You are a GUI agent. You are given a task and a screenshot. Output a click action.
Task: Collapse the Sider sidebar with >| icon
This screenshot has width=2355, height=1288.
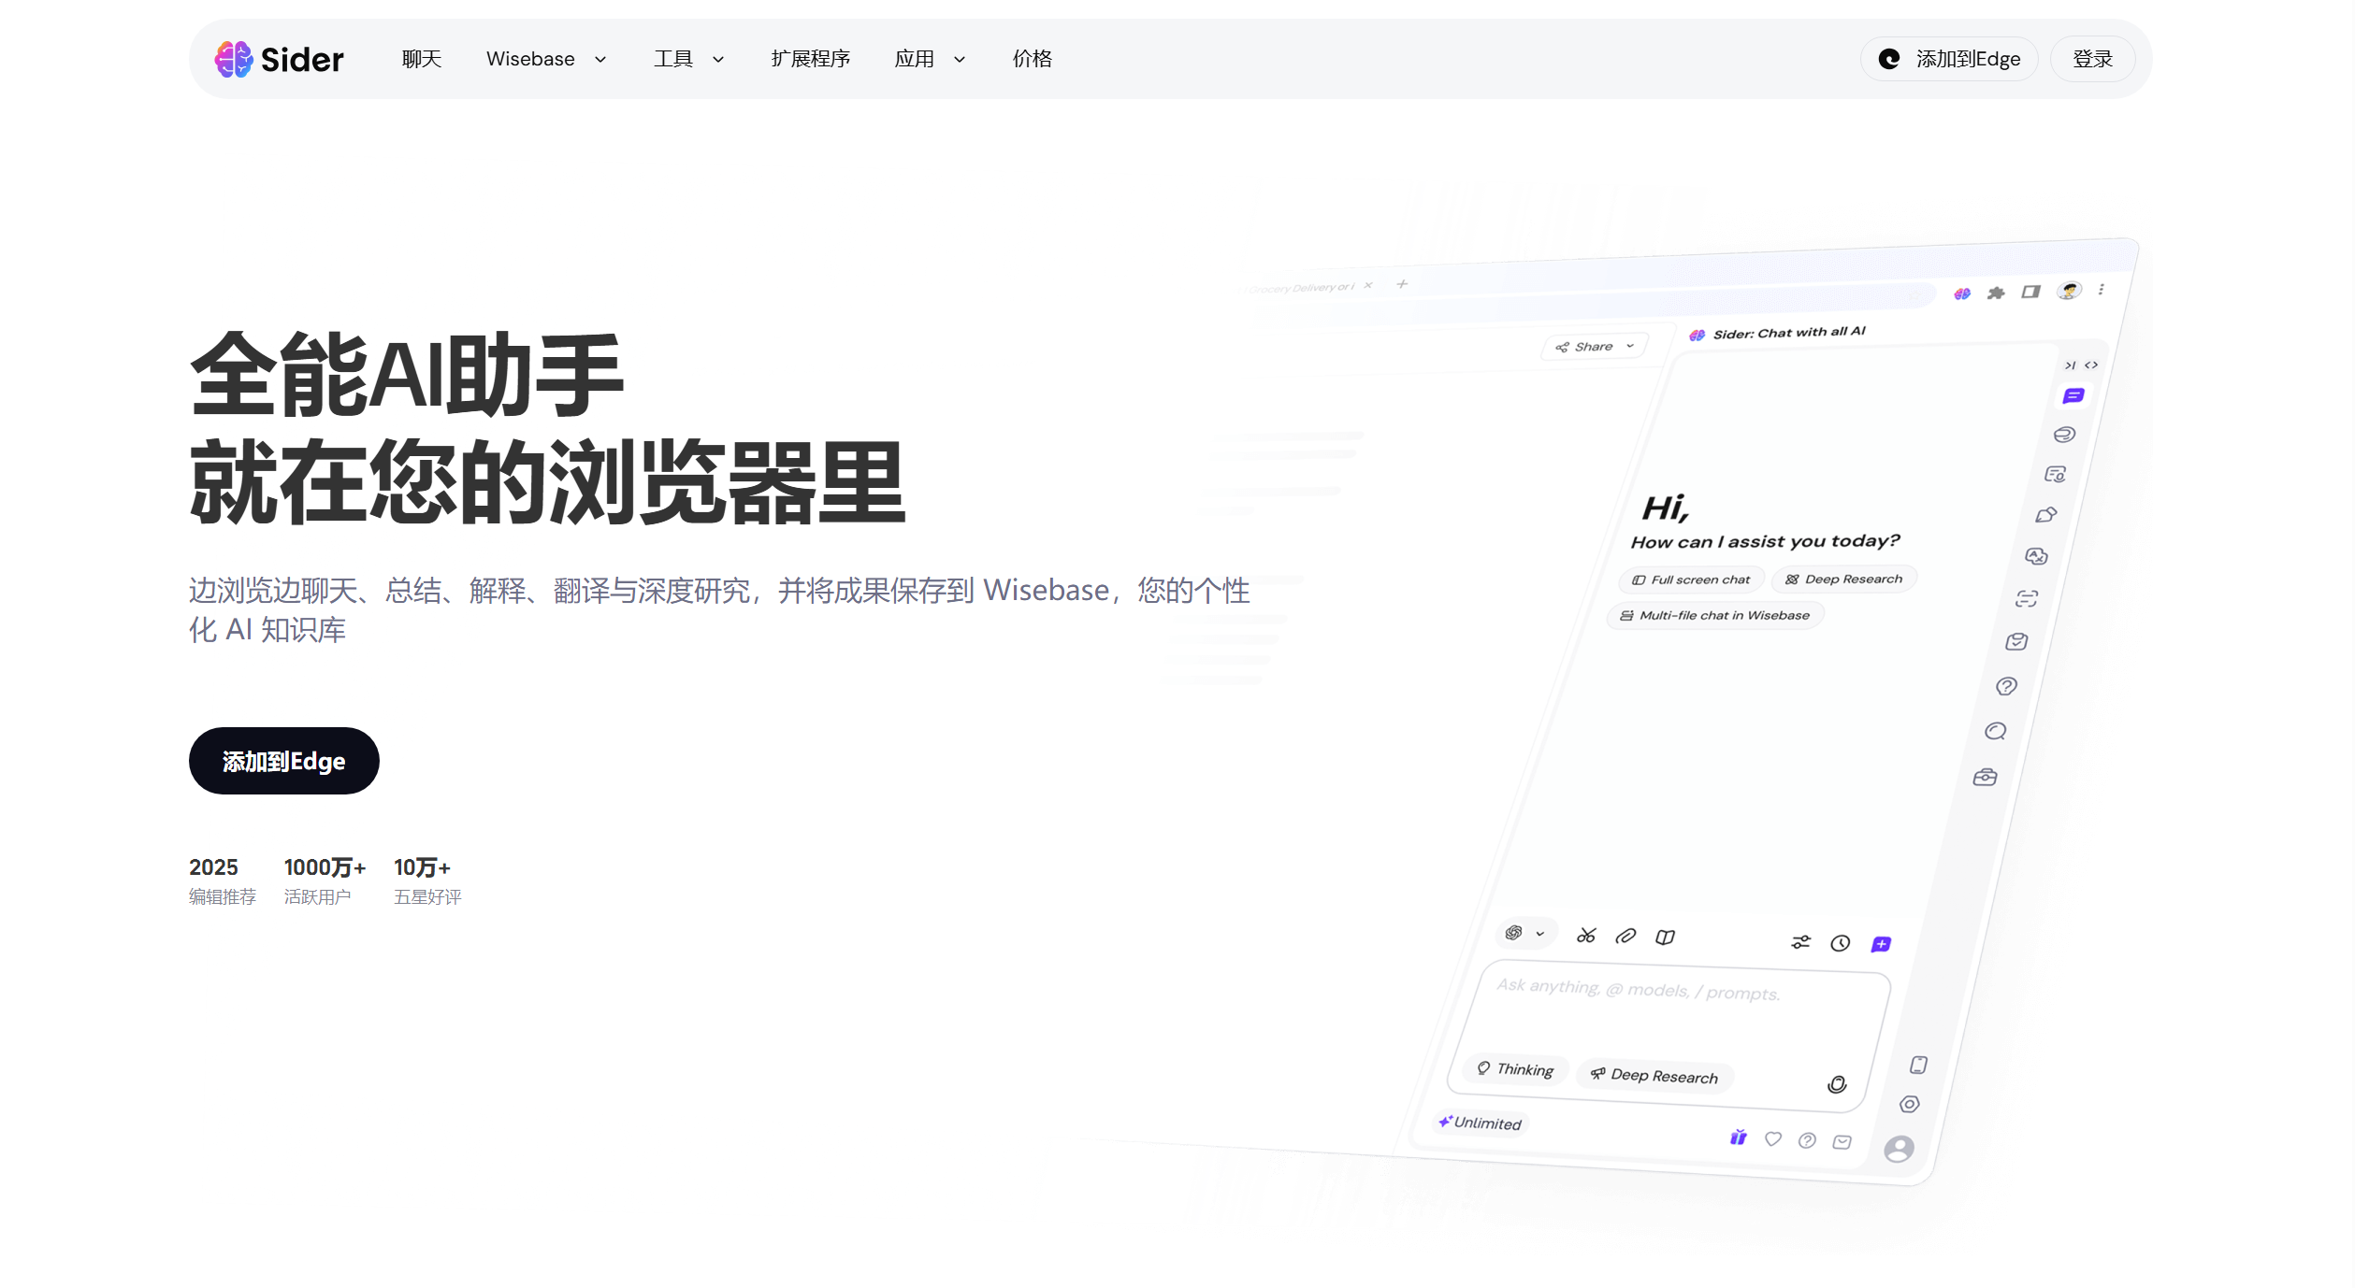2070,365
